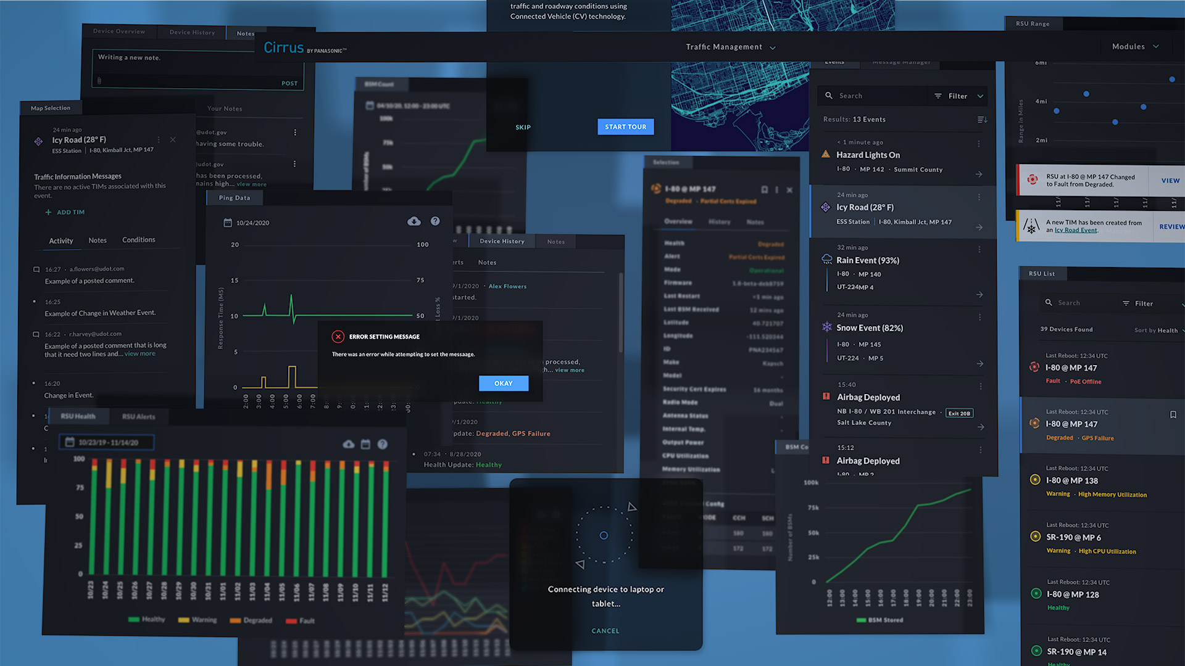Click the help icon in Ping Data panel
Viewport: 1185px width, 666px height.
tap(435, 221)
